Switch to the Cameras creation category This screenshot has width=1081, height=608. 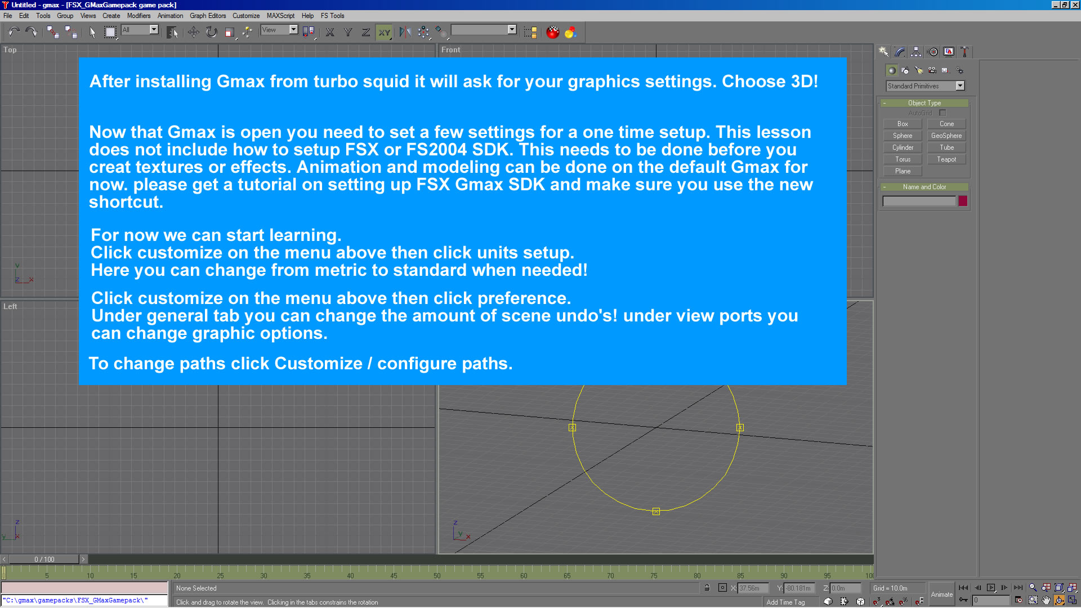click(932, 70)
